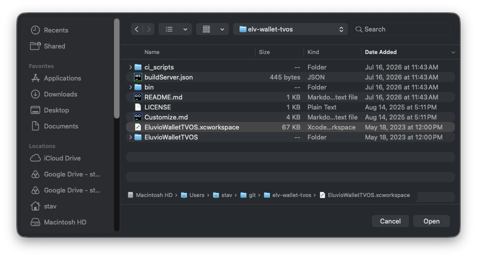
Task: Go forward with the right arrow button
Action: tap(149, 29)
